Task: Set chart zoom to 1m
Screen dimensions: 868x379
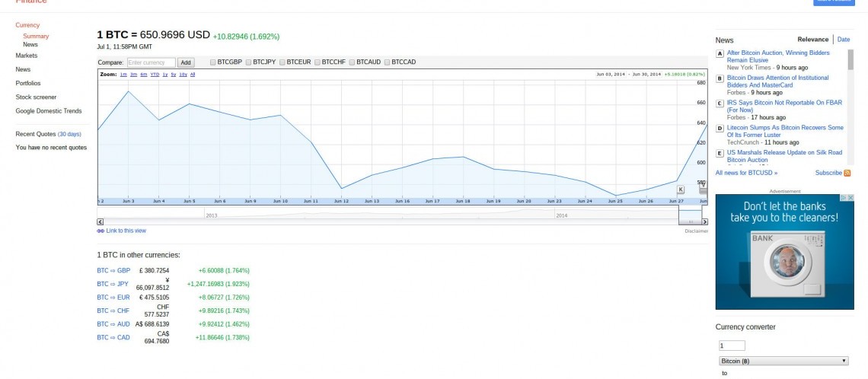Action: [x=123, y=74]
